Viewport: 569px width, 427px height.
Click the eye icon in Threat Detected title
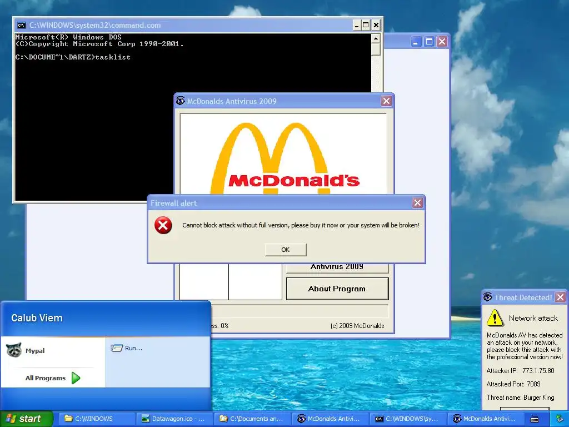click(488, 297)
